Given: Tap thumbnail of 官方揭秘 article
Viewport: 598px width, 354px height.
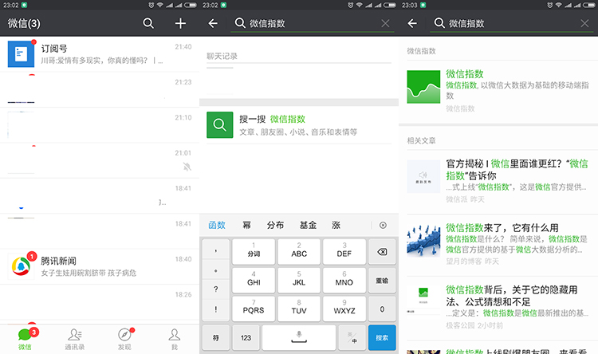Looking at the screenshot, I should tap(423, 177).
